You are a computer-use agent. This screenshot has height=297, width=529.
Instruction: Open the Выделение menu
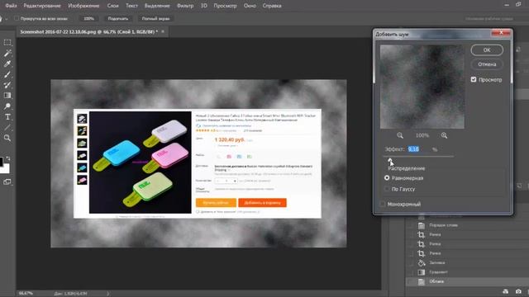[x=157, y=6]
